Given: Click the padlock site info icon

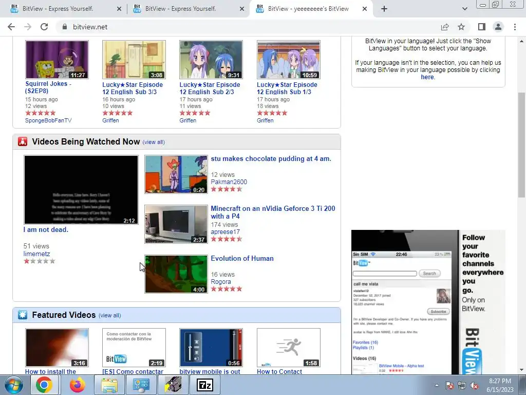Looking at the screenshot, I should 65,27.
